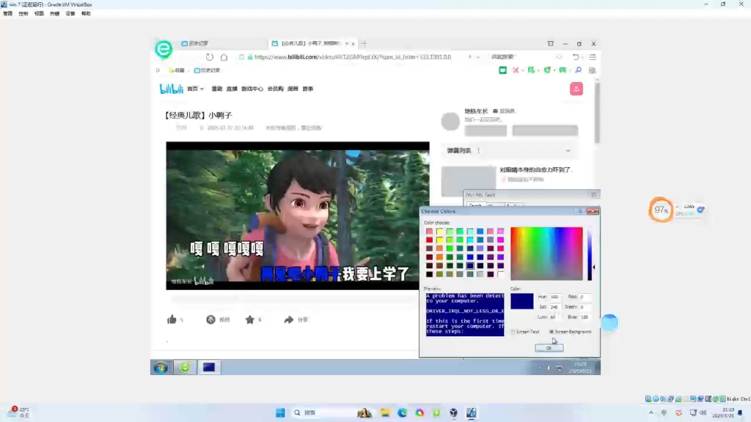Open the browser hamburger menu icon
Screen dimensions: 751x422
point(593,57)
